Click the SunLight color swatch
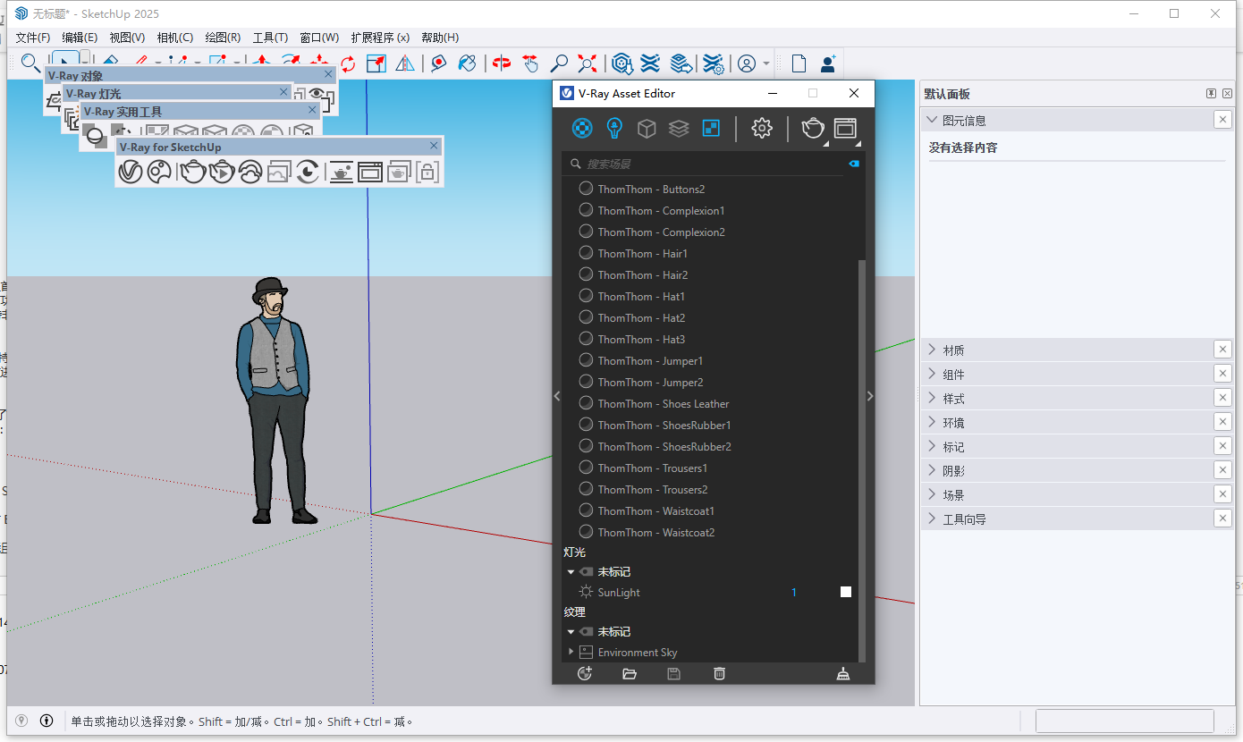 pos(845,592)
